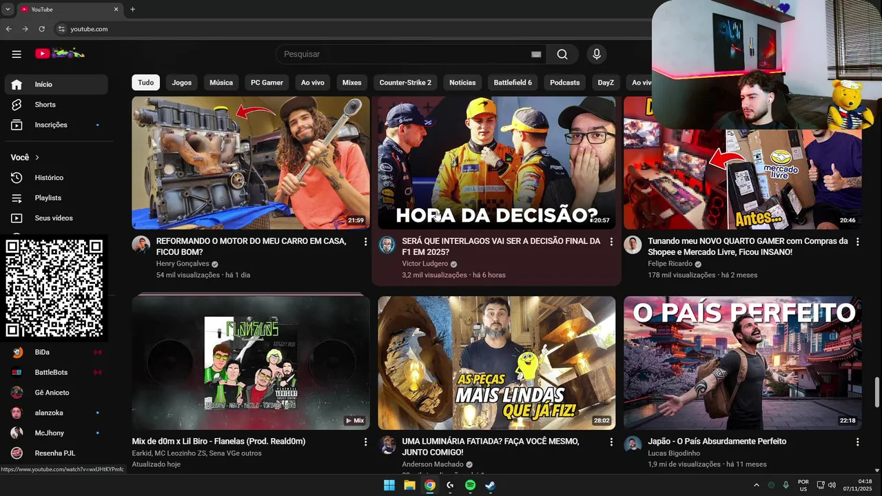Start voice search with the microphone icon
The height and width of the screenshot is (496, 882).
pos(597,54)
